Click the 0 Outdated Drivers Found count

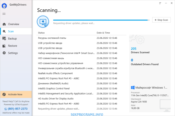[x=132, y=60]
